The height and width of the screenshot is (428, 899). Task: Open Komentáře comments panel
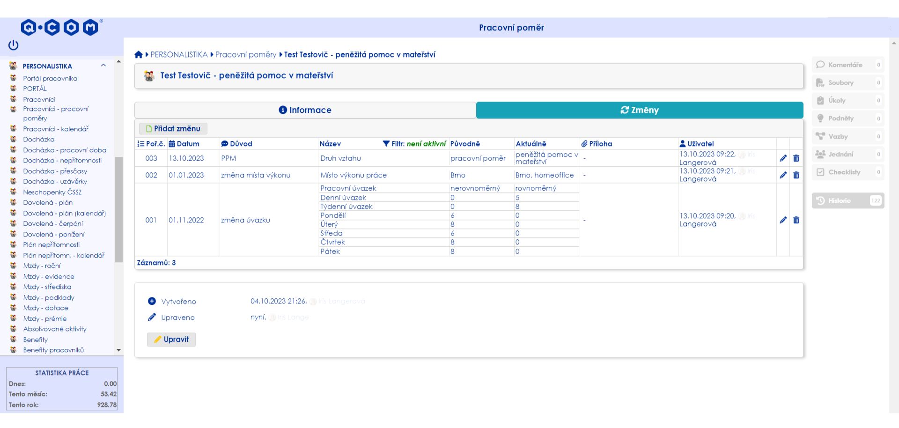tap(848, 65)
